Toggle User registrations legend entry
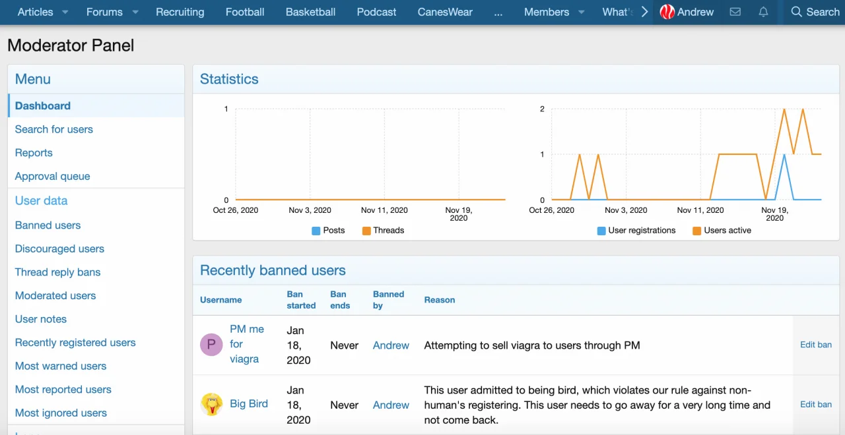Image resolution: width=845 pixels, height=435 pixels. (x=636, y=230)
